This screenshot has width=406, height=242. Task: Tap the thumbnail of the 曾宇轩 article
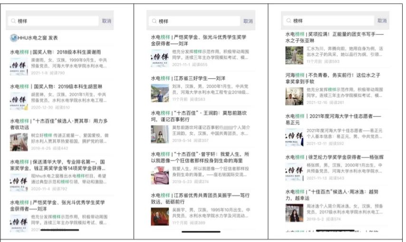[x=160, y=175]
